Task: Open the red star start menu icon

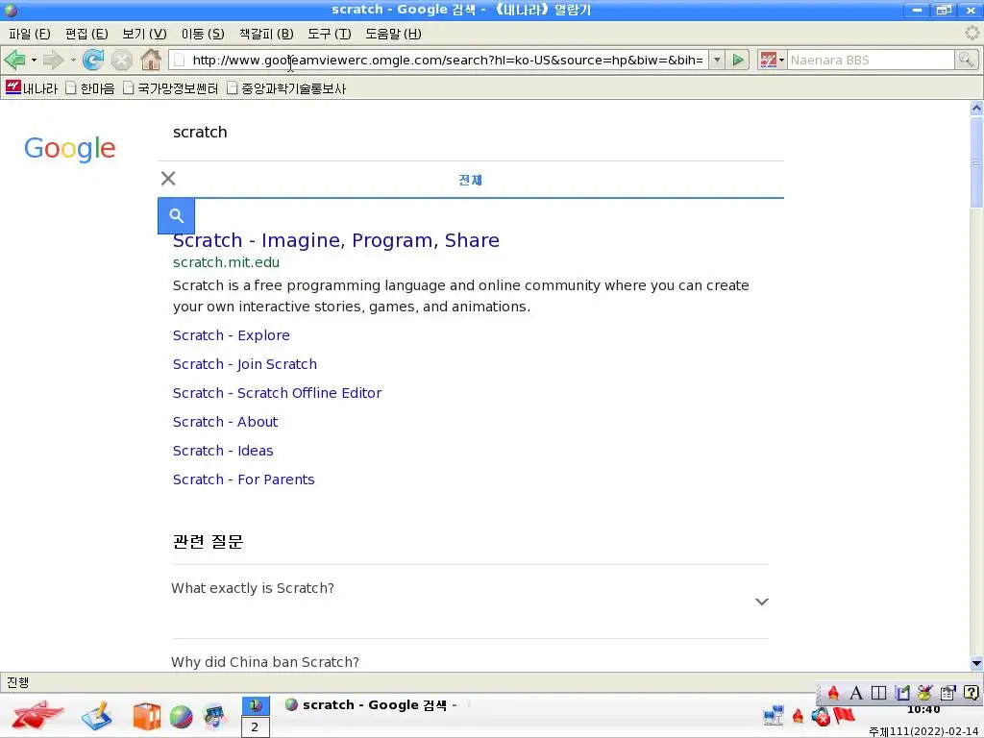Action: click(37, 715)
